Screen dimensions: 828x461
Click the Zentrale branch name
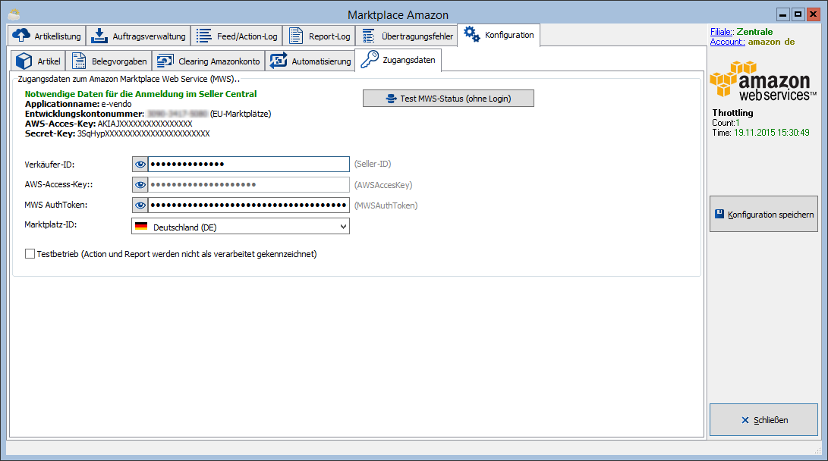tap(754, 32)
